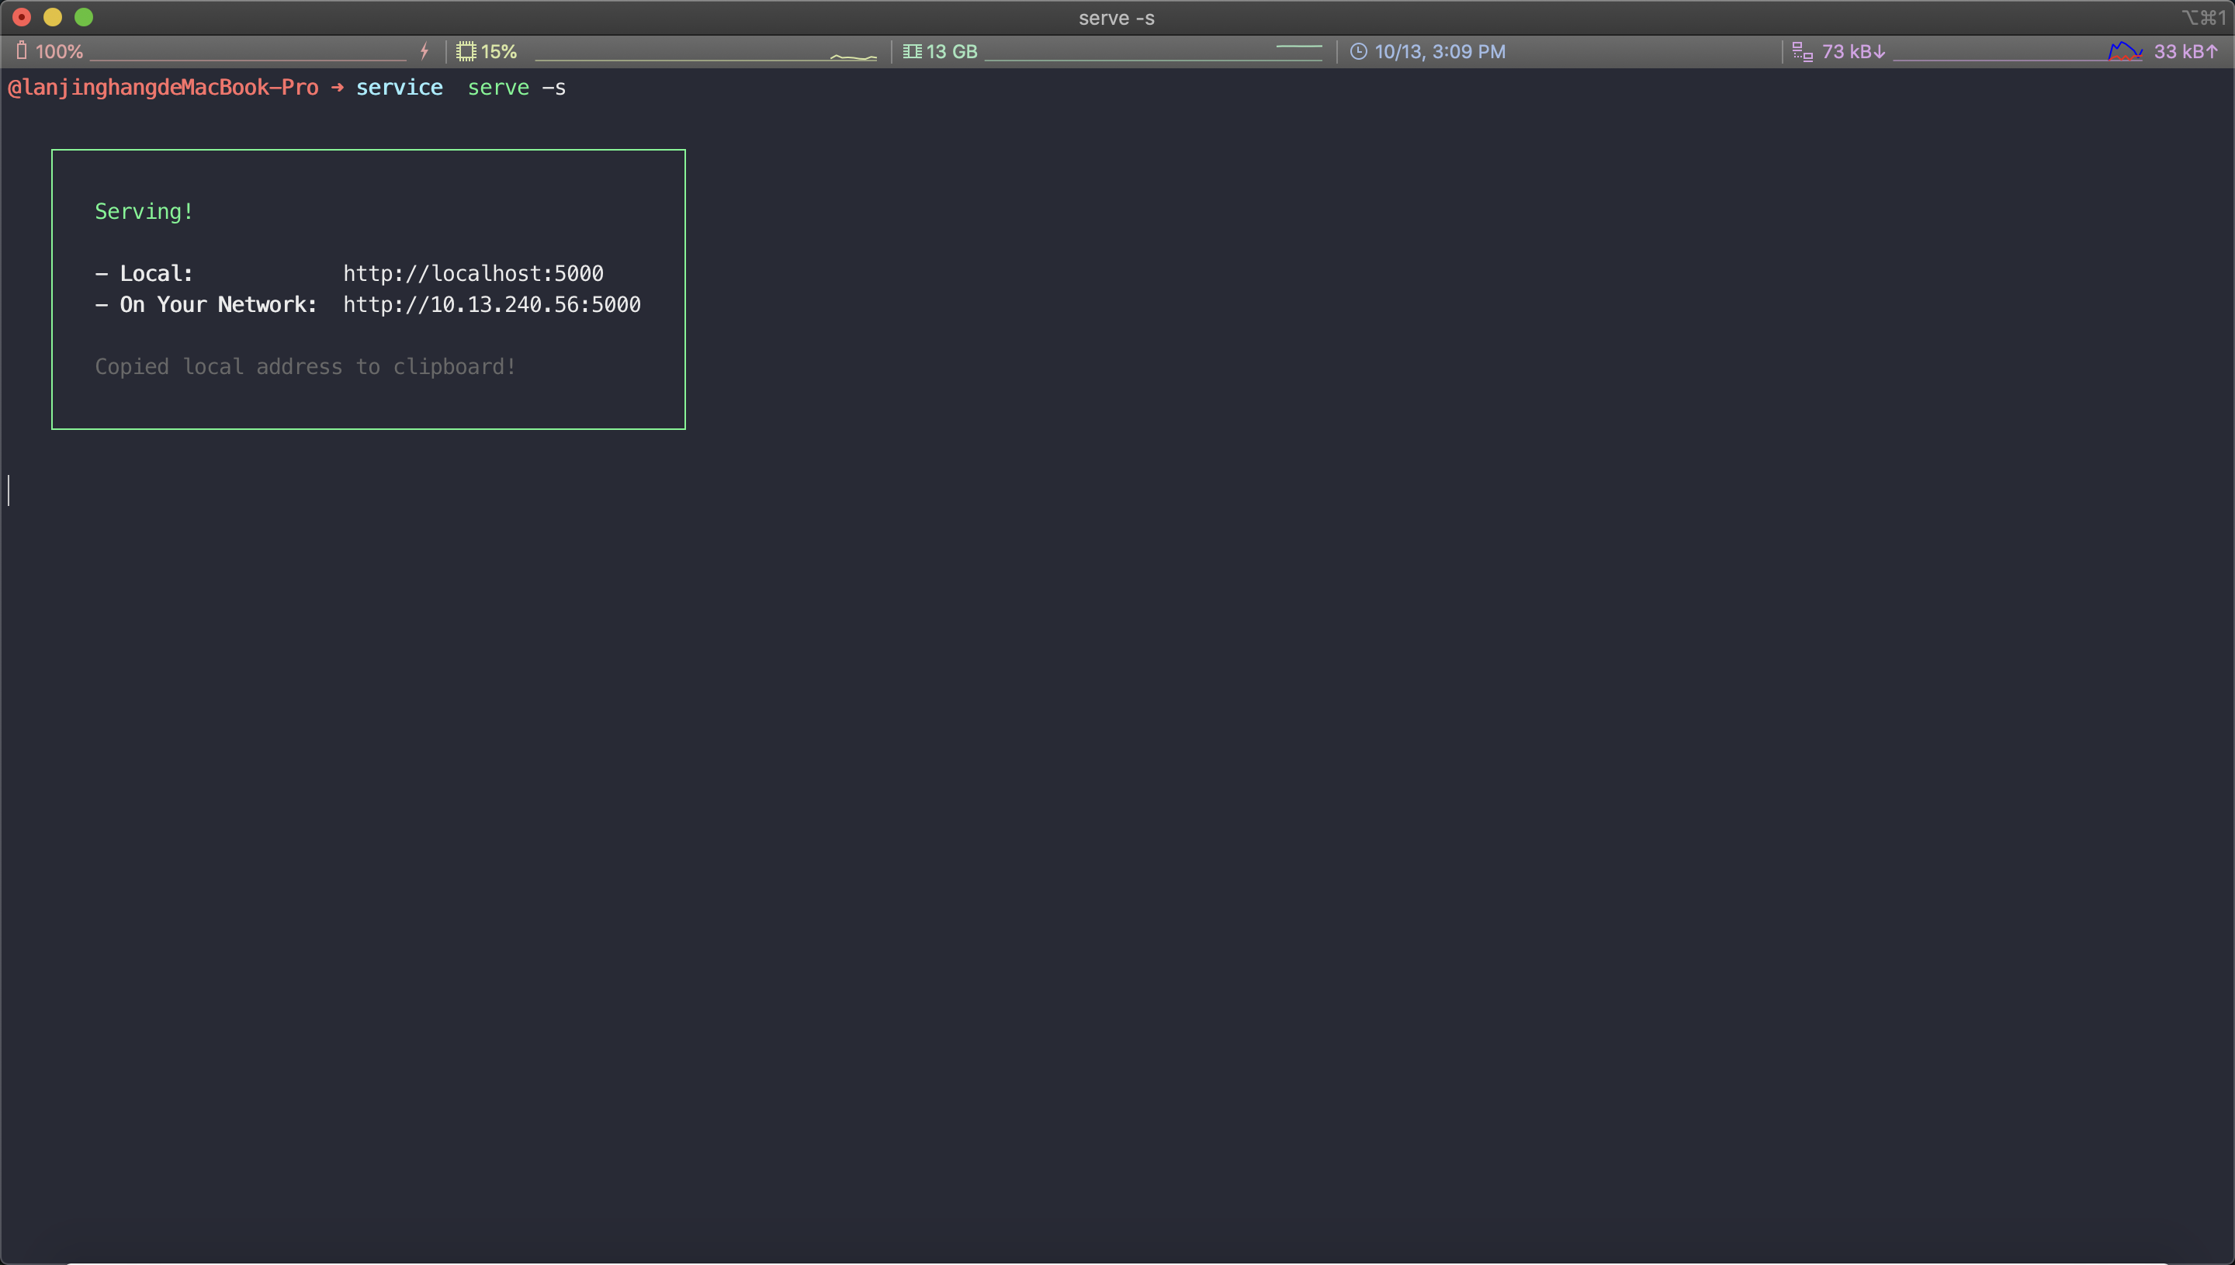The image size is (2235, 1265).
Task: Click the 'serve -s' window title
Action: [1116, 19]
